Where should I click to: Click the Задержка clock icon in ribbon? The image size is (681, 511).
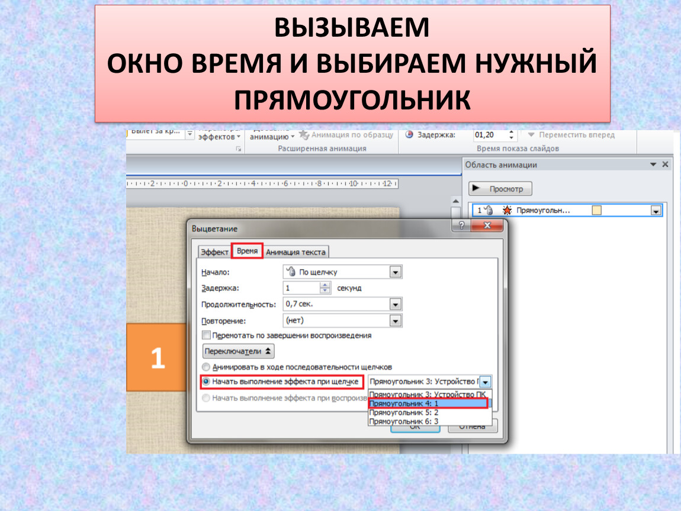point(409,135)
